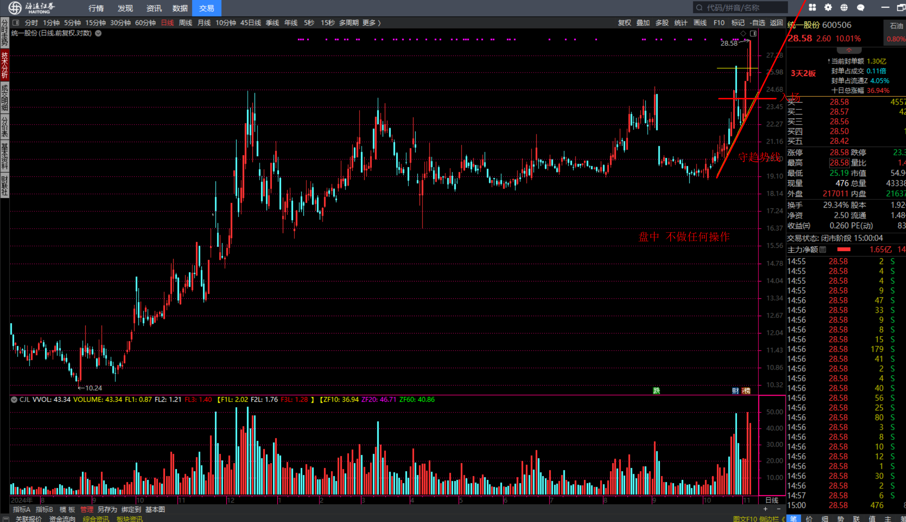Click the 财 finance badge icon on chart

point(735,391)
